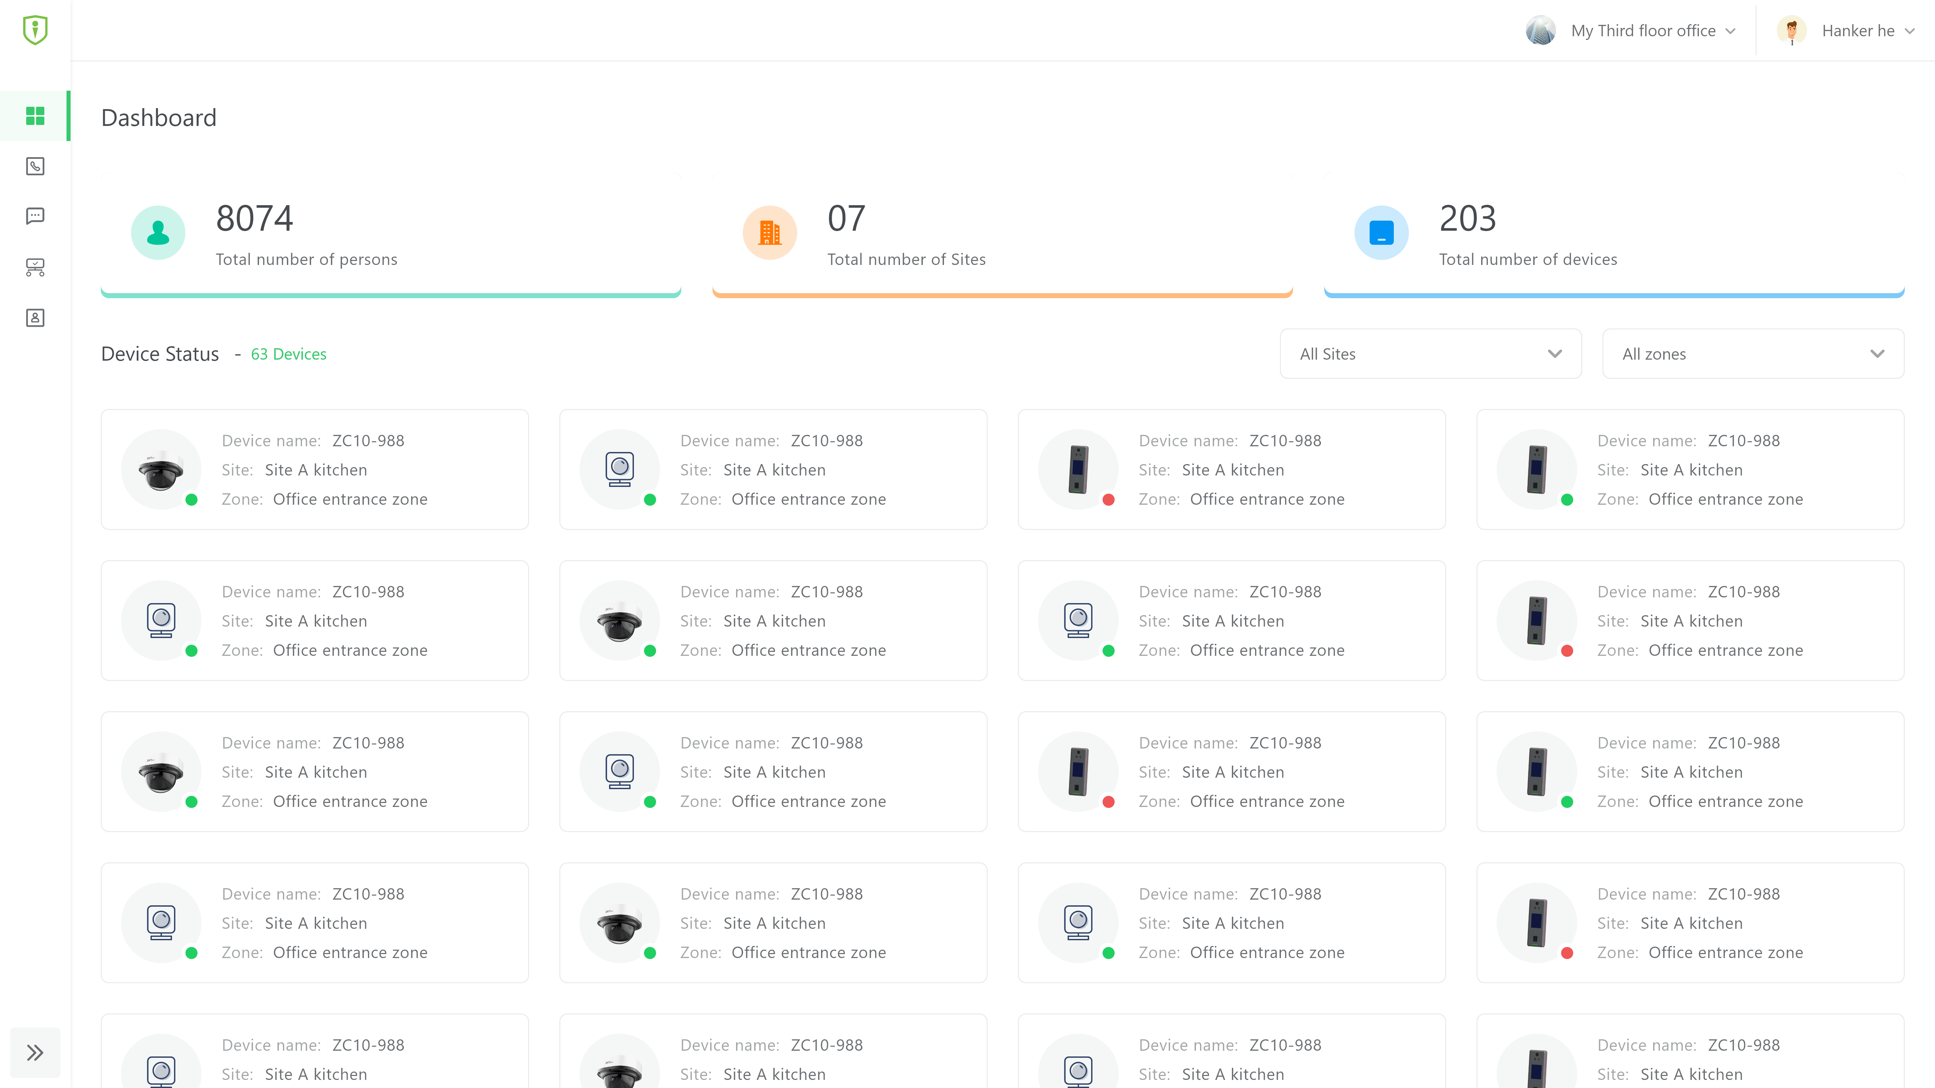Click the Total number of devices card
This screenshot has height=1088, width=1935.
coord(1614,234)
